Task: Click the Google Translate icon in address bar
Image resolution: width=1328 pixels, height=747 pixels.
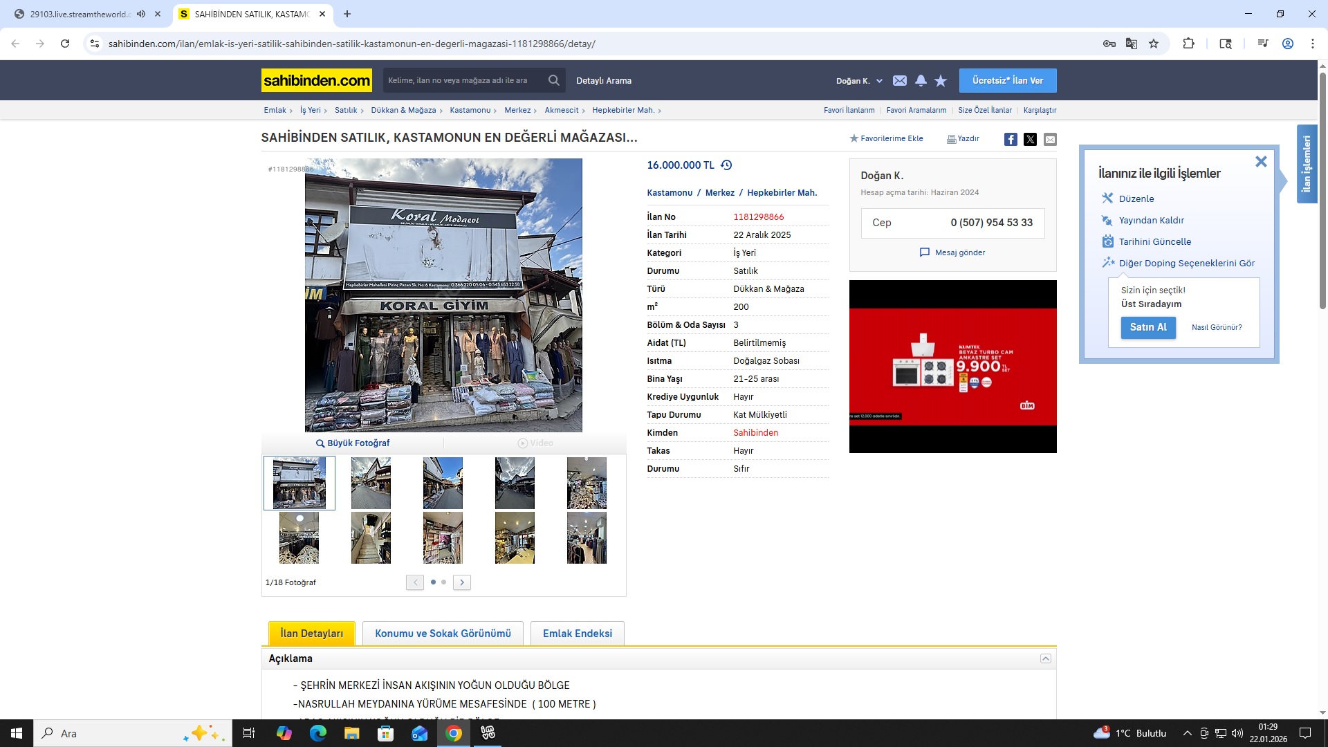Action: click(1132, 44)
